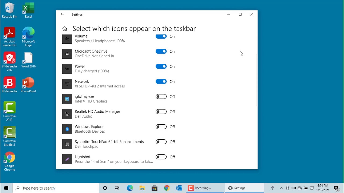Open the clock showing 6:24 PM
Screen dimensions: 344x193
[323, 188]
